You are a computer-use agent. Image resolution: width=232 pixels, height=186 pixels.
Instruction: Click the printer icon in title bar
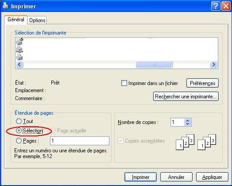6,6
